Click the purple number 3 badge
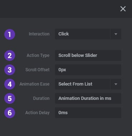The image size is (132, 136). [10, 70]
